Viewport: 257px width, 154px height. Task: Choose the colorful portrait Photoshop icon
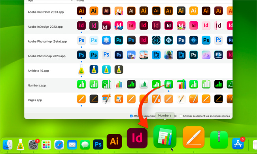tap(169, 55)
